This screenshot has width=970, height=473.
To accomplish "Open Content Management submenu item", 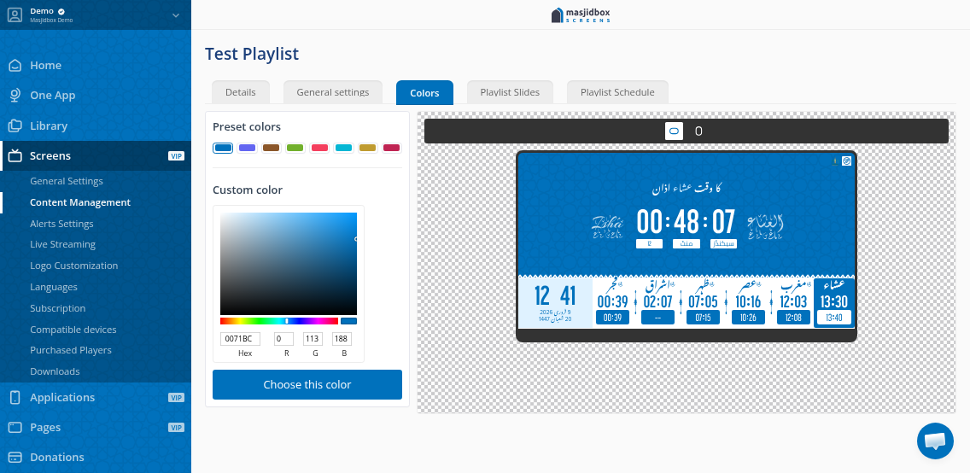I will [80, 202].
